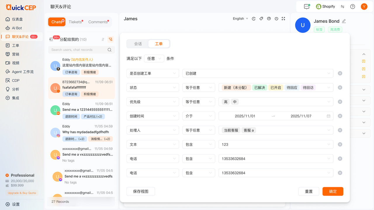Switch filter to 会话 segment

point(138,44)
